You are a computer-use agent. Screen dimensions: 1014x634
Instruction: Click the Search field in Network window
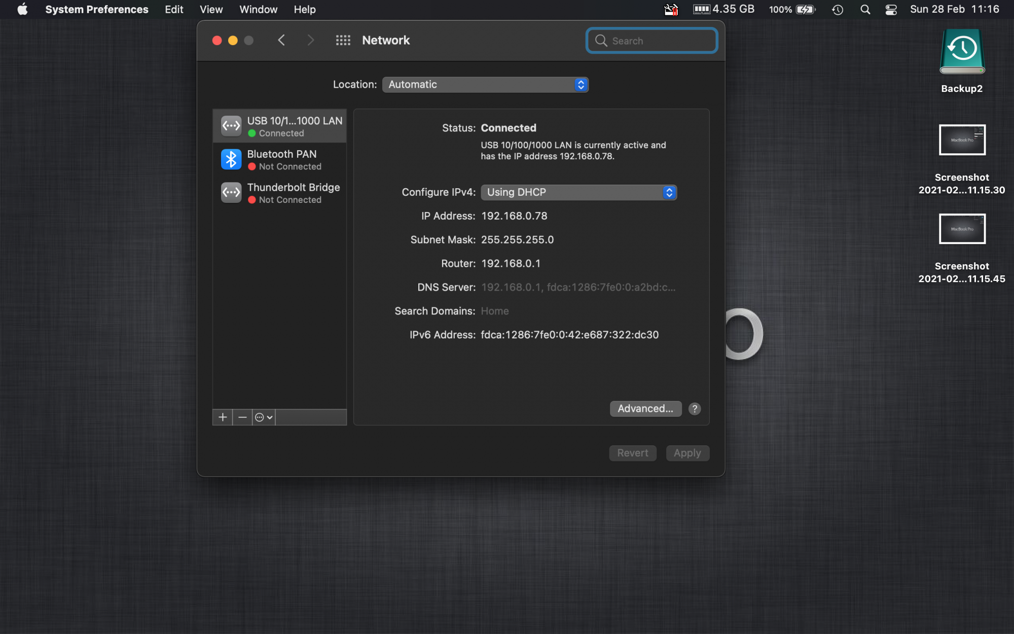[652, 41]
